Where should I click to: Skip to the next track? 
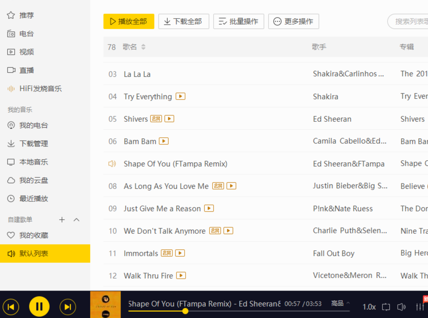click(x=67, y=307)
